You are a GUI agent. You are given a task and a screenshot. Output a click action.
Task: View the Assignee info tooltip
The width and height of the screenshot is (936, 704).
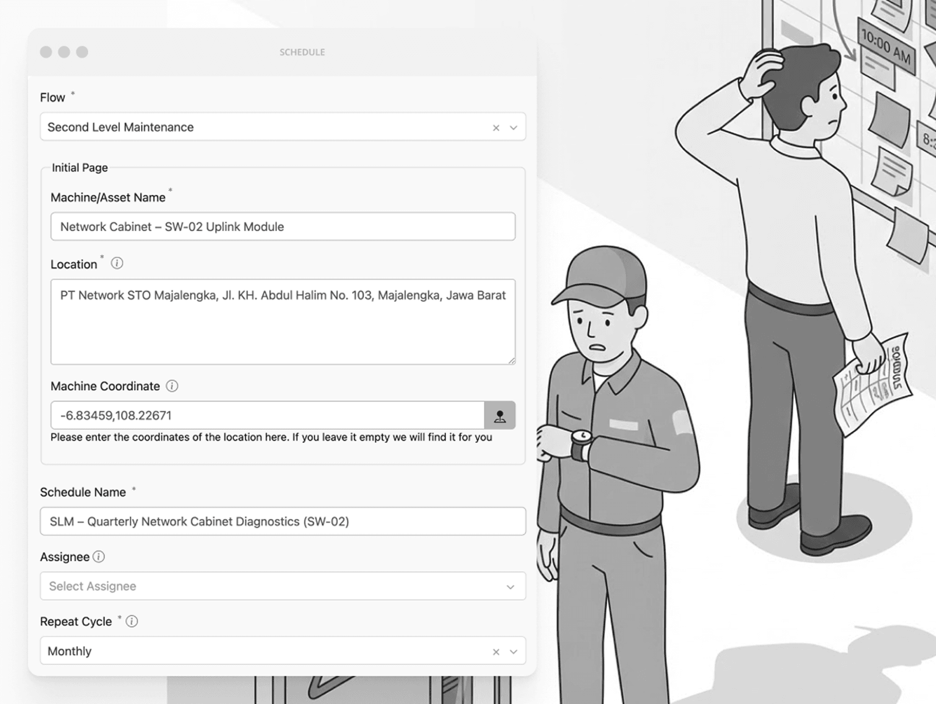(x=99, y=556)
